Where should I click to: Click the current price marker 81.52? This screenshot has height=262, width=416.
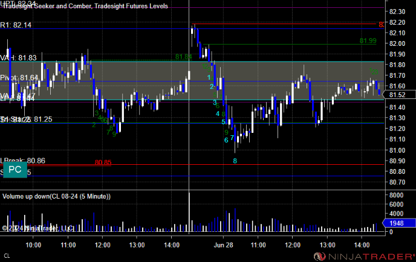[400, 95]
